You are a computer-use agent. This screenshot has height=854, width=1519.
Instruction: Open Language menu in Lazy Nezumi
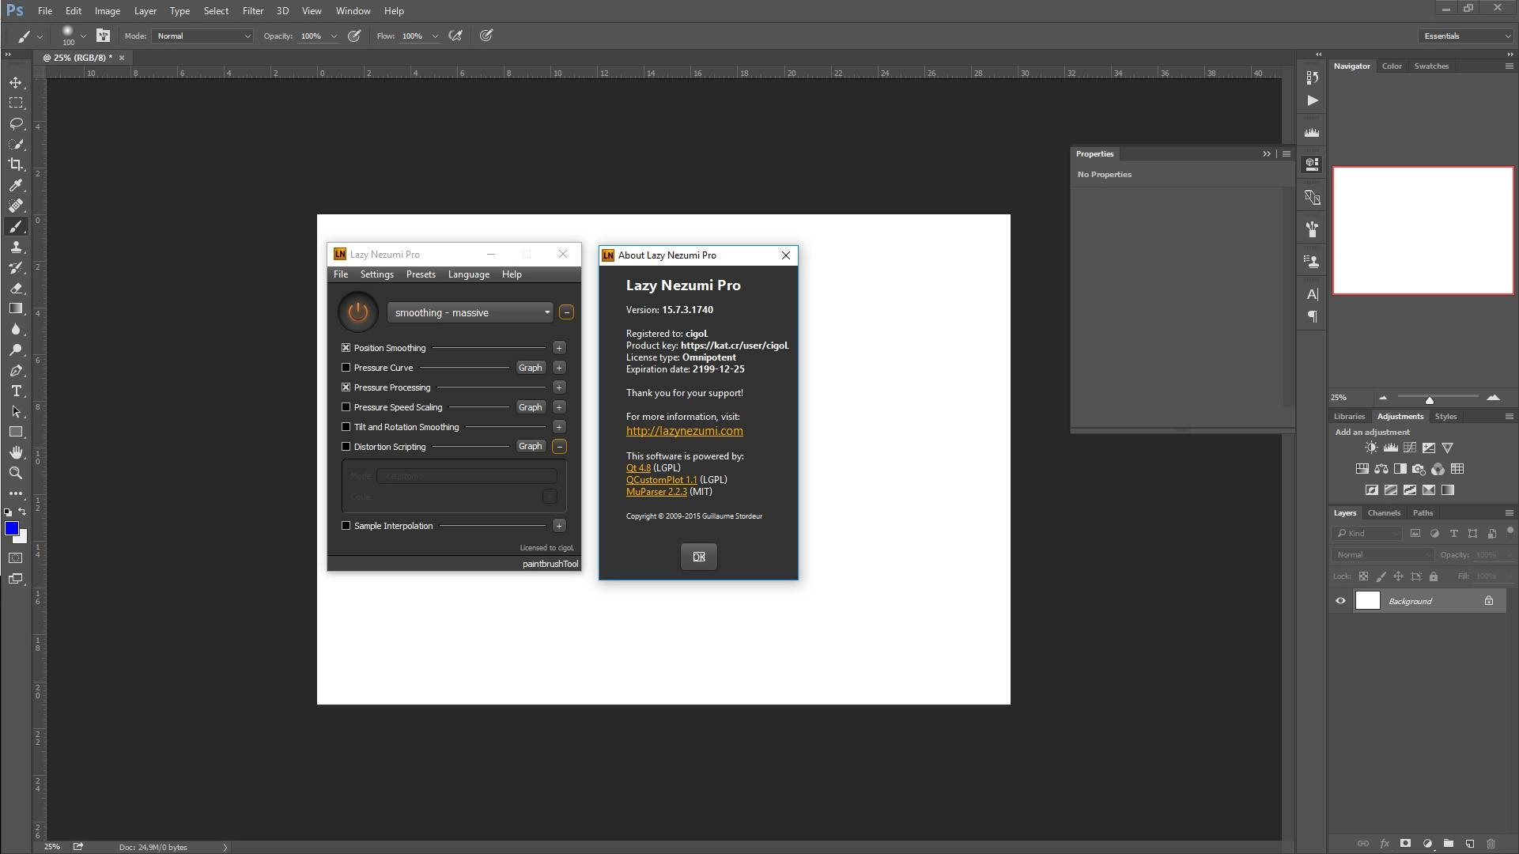[469, 274]
